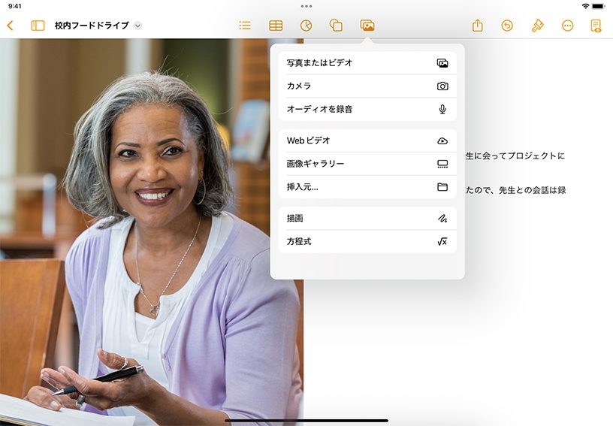Open the format paintbrush icon
Screen dimensions: 613x426
537,26
